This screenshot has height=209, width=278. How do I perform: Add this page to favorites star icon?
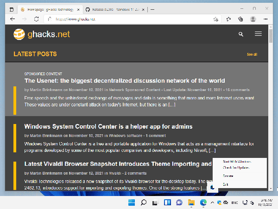(216, 19)
